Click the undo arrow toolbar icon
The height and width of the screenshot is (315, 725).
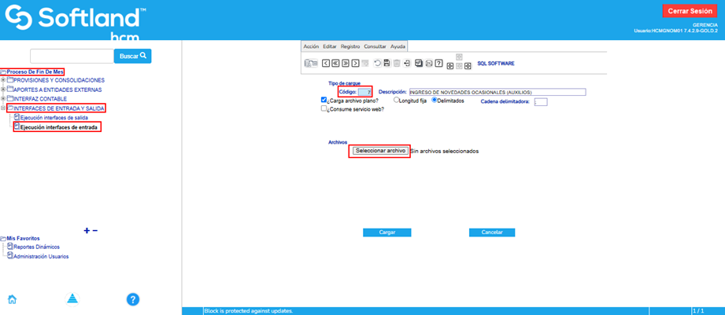coord(377,63)
